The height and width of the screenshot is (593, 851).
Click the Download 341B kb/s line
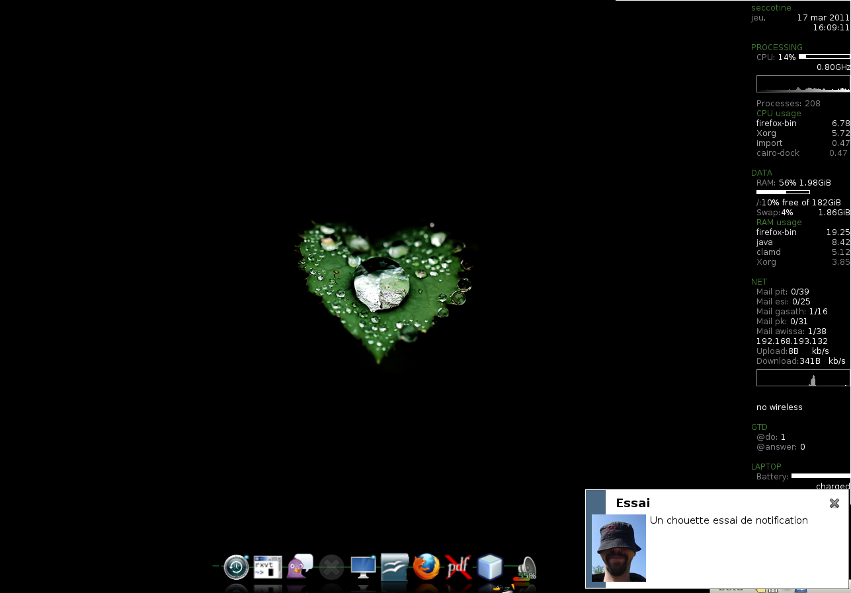[801, 361]
